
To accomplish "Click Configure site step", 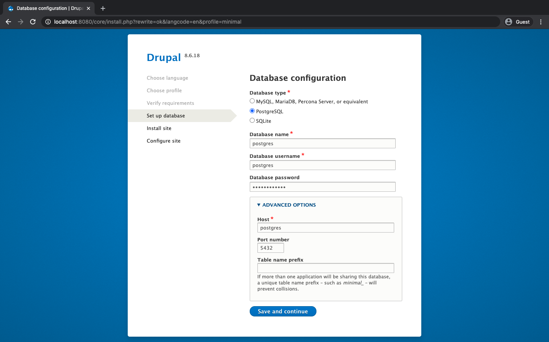I will click(164, 141).
